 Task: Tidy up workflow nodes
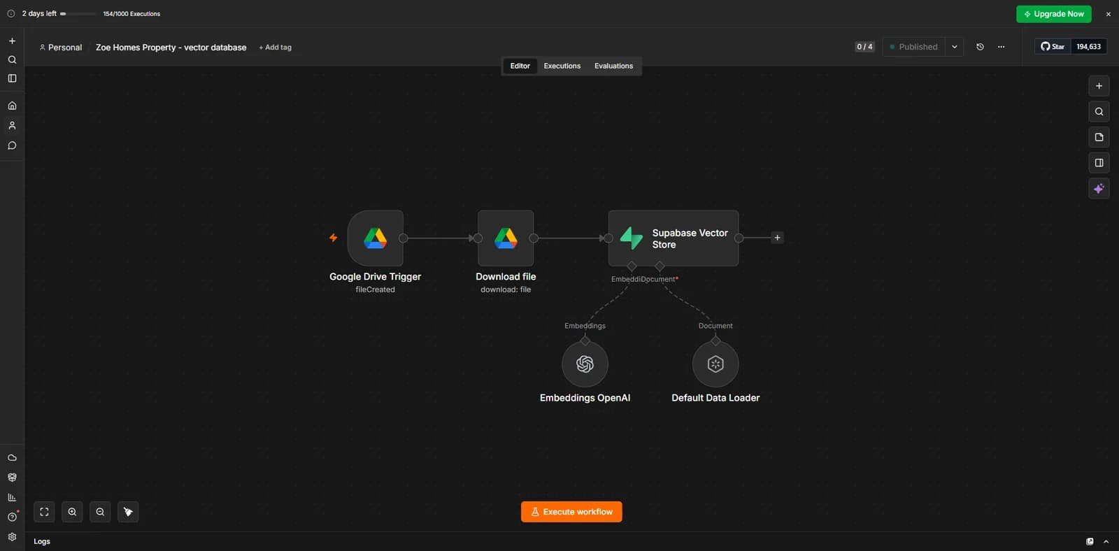pyautogui.click(x=128, y=512)
